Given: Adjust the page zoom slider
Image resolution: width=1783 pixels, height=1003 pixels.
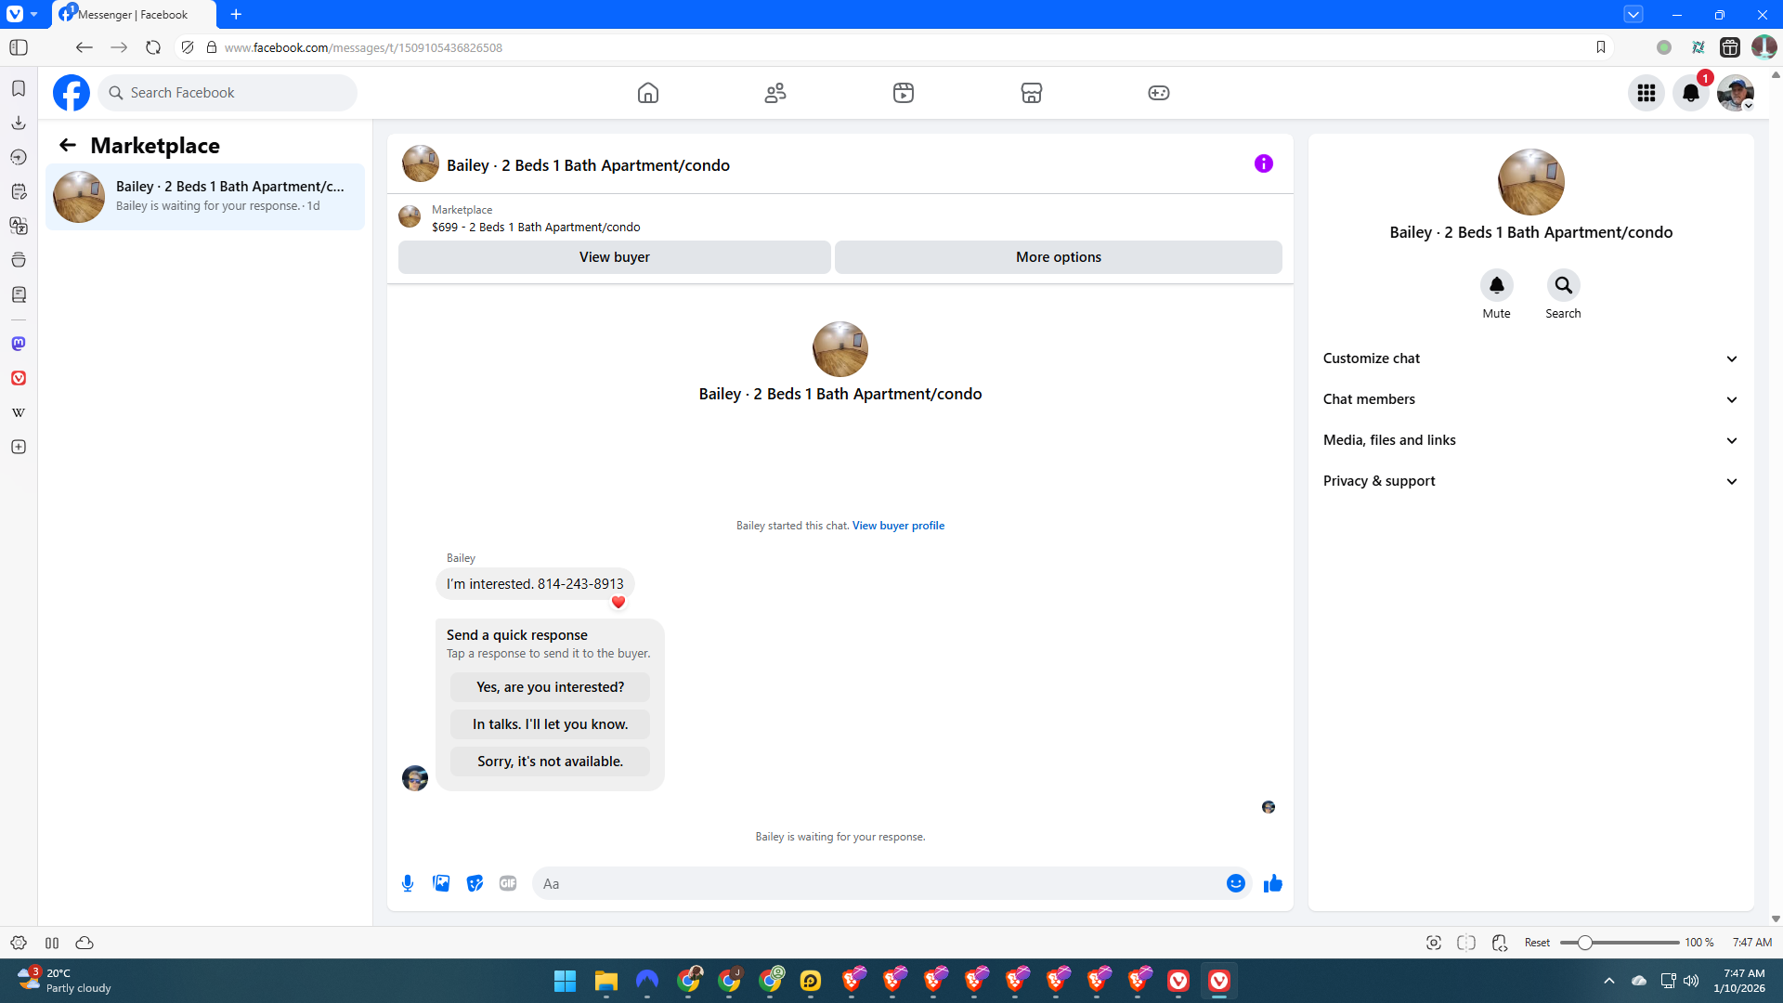Looking at the screenshot, I should coord(1585,943).
